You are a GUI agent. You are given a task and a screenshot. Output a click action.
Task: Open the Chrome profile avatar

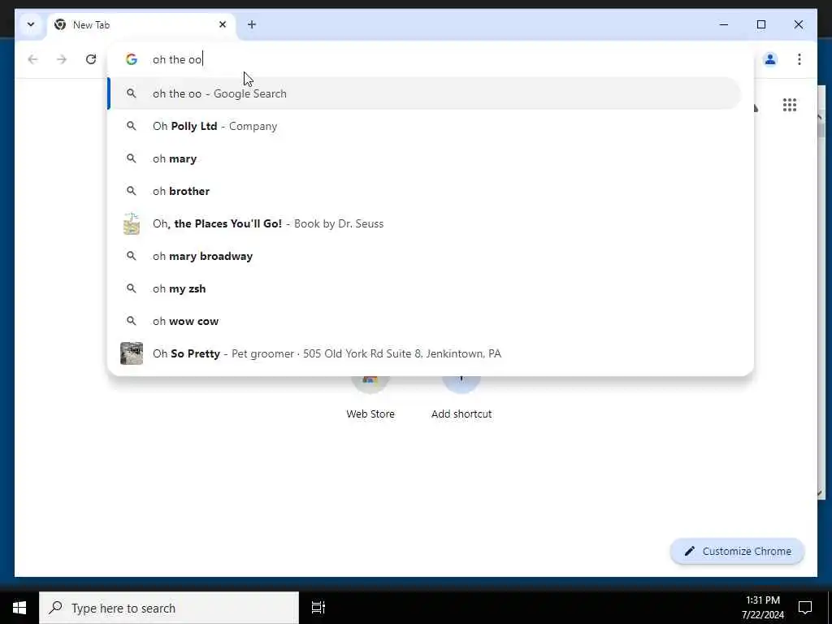point(770,59)
